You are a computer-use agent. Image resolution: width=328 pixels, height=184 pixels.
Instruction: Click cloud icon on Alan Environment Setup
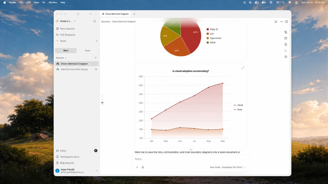pyautogui.click(x=96, y=69)
